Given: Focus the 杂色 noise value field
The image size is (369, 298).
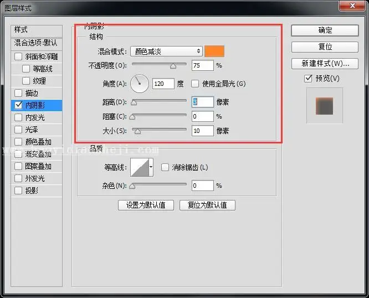Looking at the screenshot, I should [203, 186].
